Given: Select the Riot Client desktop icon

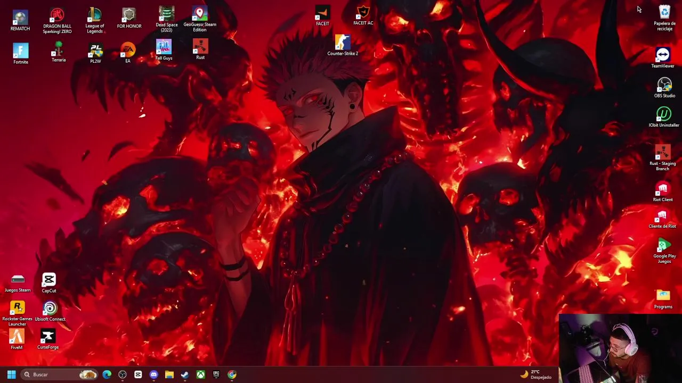Looking at the screenshot, I should [x=663, y=192].
